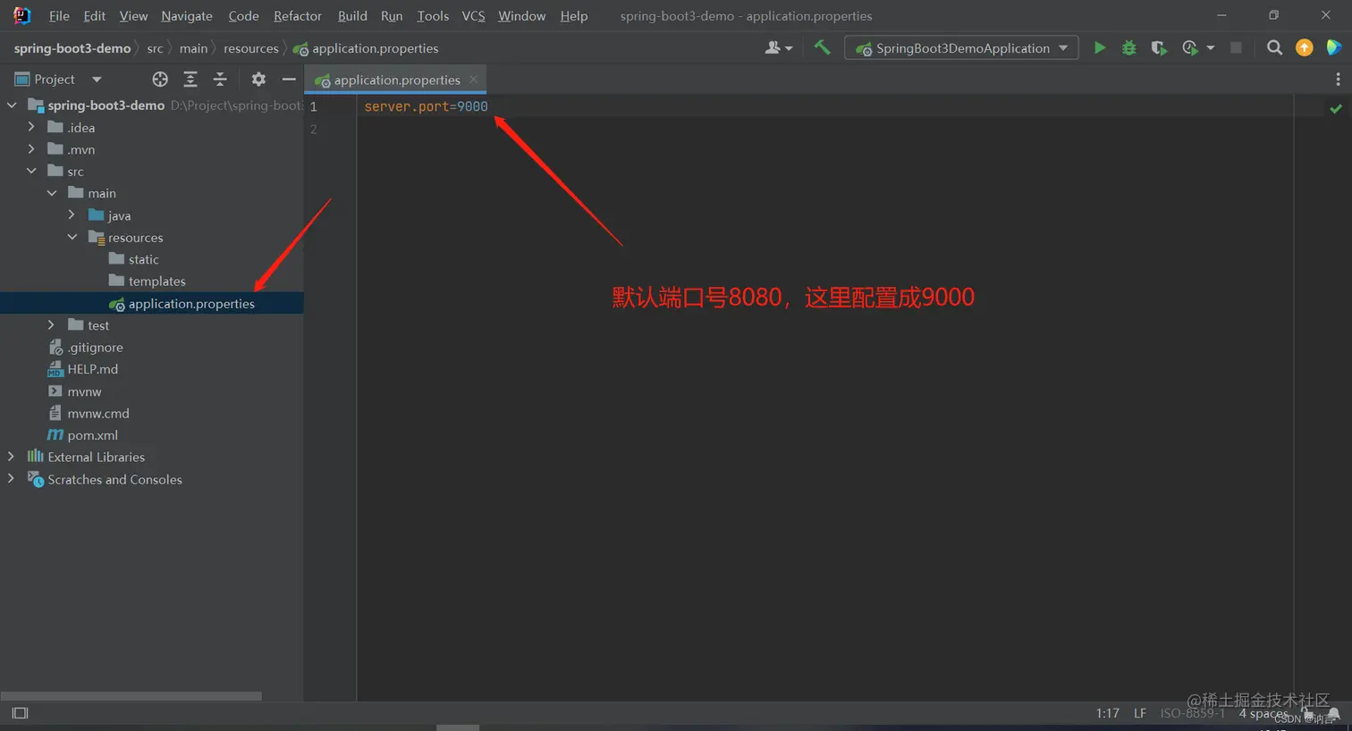Run with coverage shield icon
Screen dimensions: 1352x731
coord(1159,48)
